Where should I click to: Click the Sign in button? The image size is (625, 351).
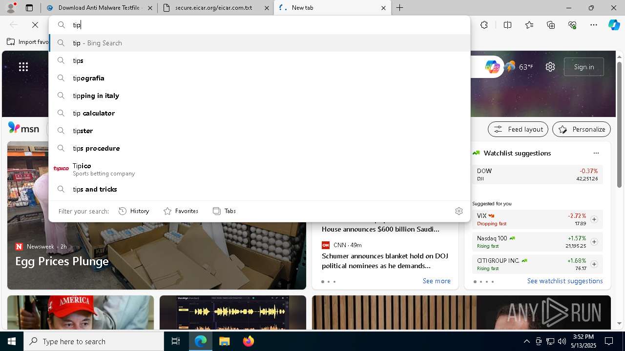point(584,67)
